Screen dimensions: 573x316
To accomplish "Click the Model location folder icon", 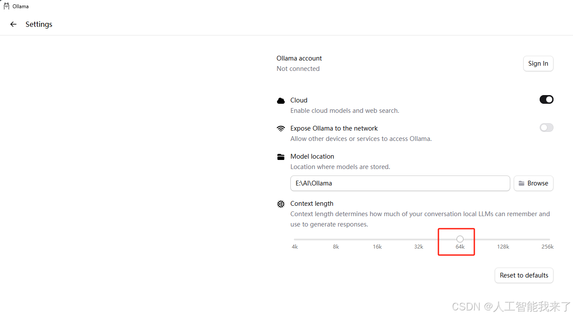I will point(281,157).
